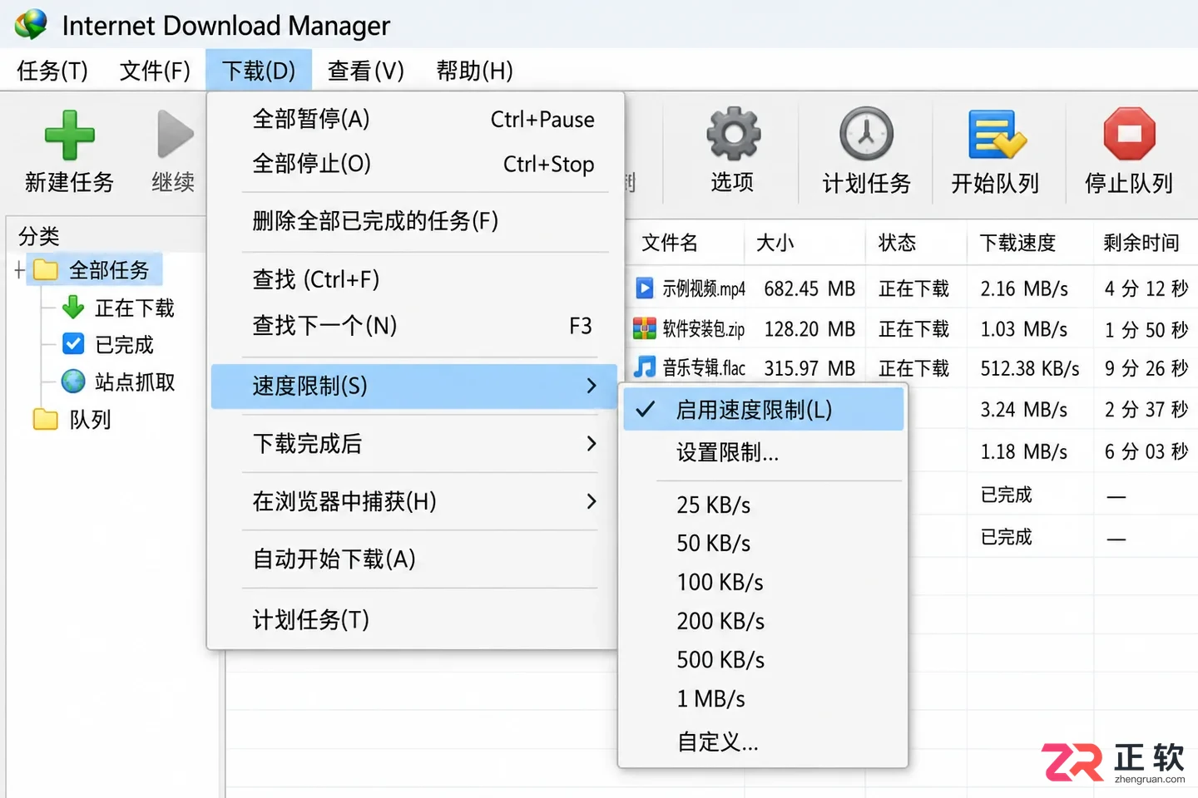
Task: Open 设置限制... from the submenu
Action: click(763, 452)
